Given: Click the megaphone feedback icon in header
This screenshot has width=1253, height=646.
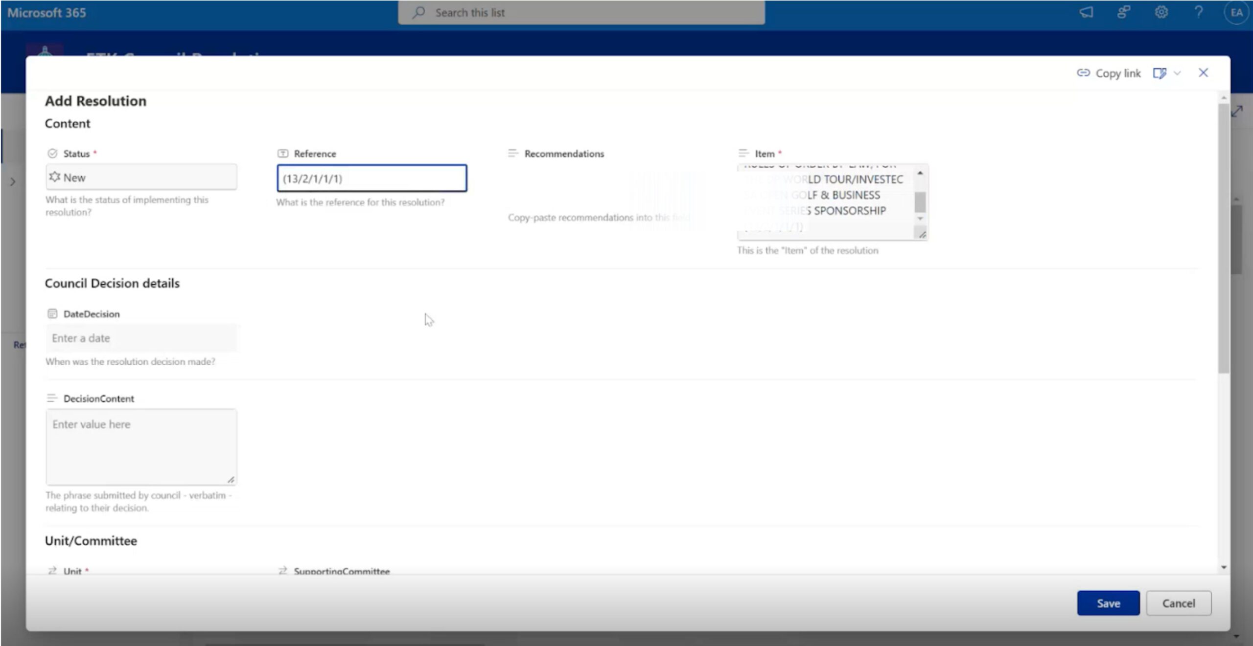Looking at the screenshot, I should (1086, 12).
